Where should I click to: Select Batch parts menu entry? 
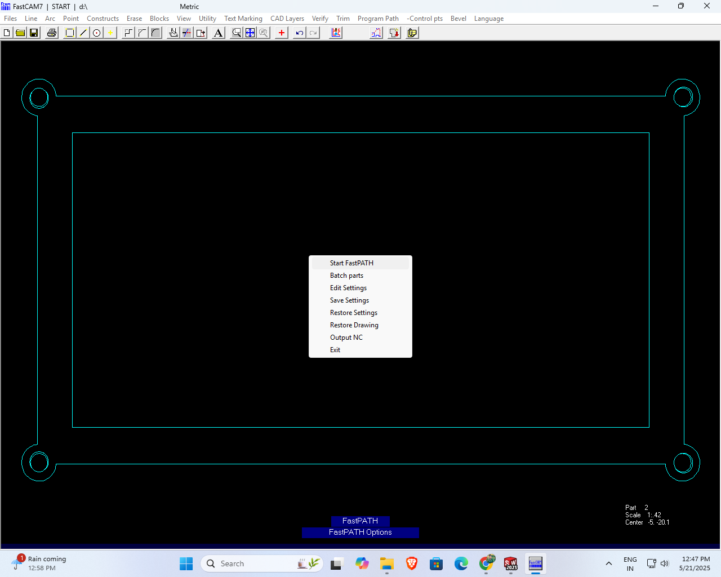[x=360, y=276]
